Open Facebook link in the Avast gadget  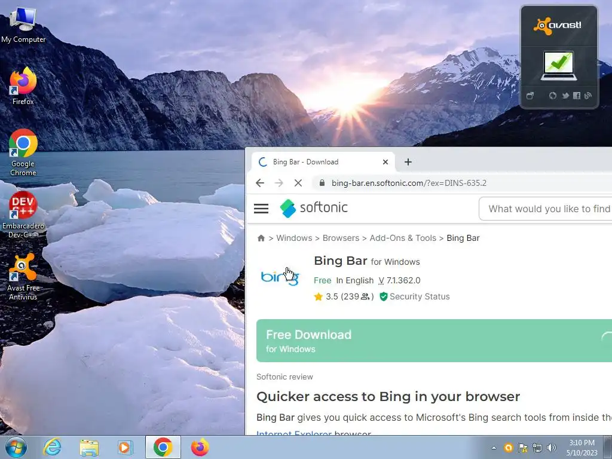click(x=577, y=96)
